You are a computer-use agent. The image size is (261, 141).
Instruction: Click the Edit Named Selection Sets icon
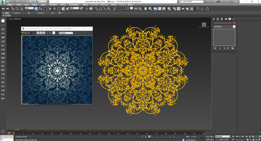click(x=114, y=9)
